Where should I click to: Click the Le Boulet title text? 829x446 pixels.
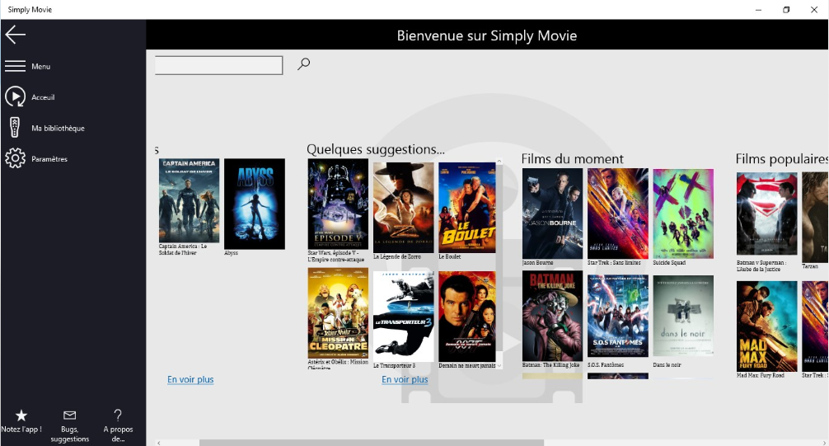[x=450, y=256]
